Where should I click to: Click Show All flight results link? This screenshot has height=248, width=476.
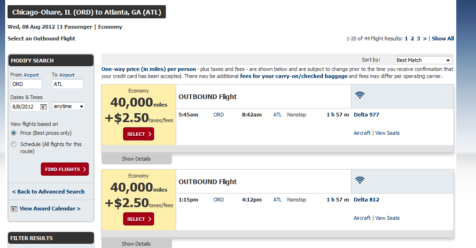pos(443,39)
